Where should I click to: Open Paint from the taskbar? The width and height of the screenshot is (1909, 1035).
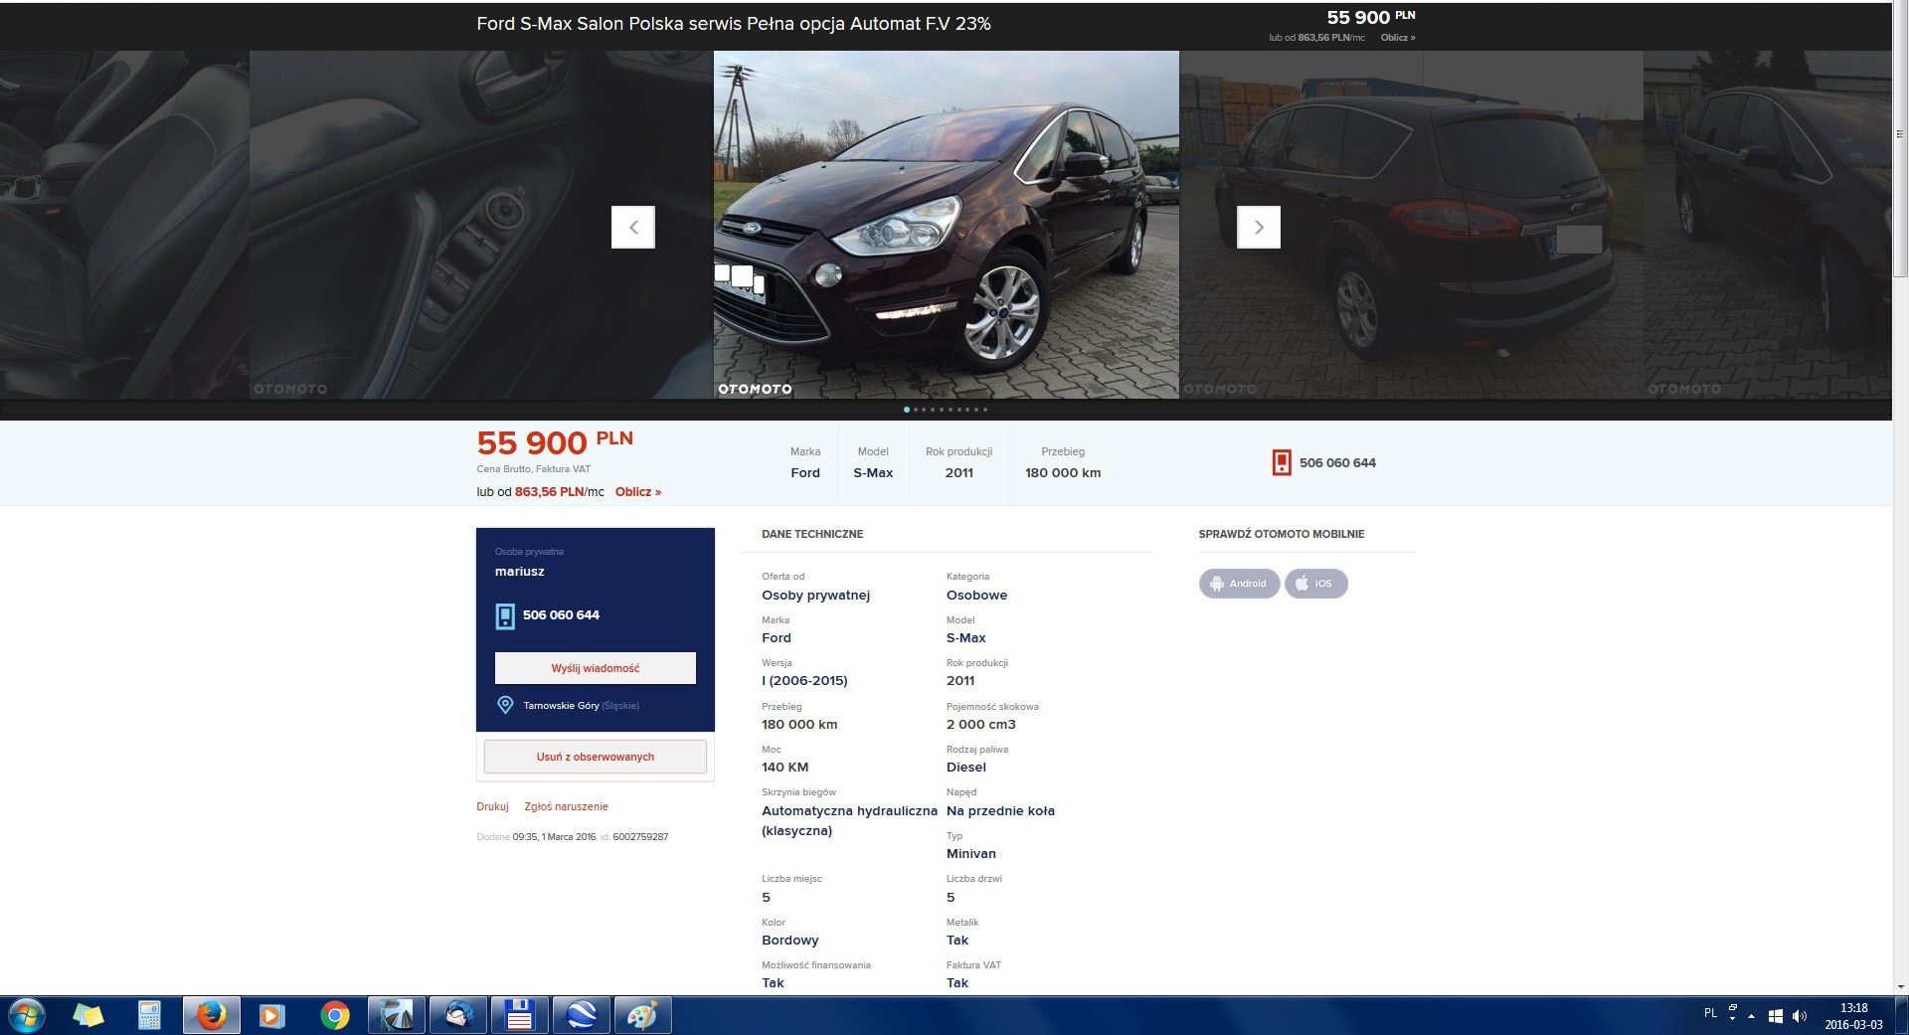pos(642,1016)
